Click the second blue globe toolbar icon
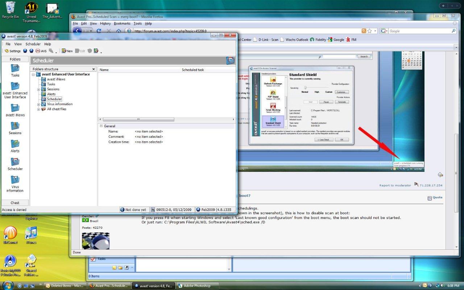This screenshot has height=290, width=464. [32, 51]
